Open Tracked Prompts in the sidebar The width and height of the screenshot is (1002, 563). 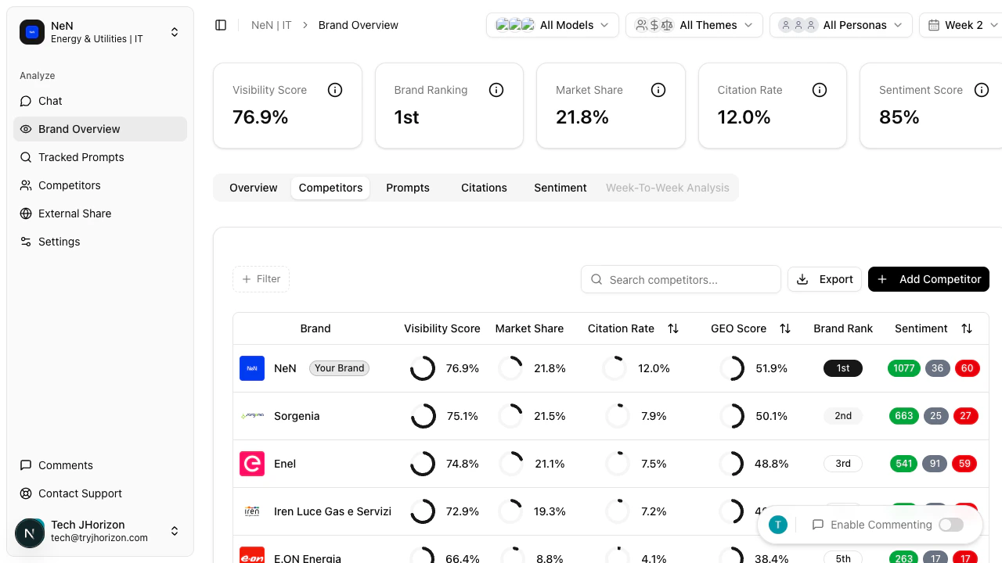click(81, 157)
